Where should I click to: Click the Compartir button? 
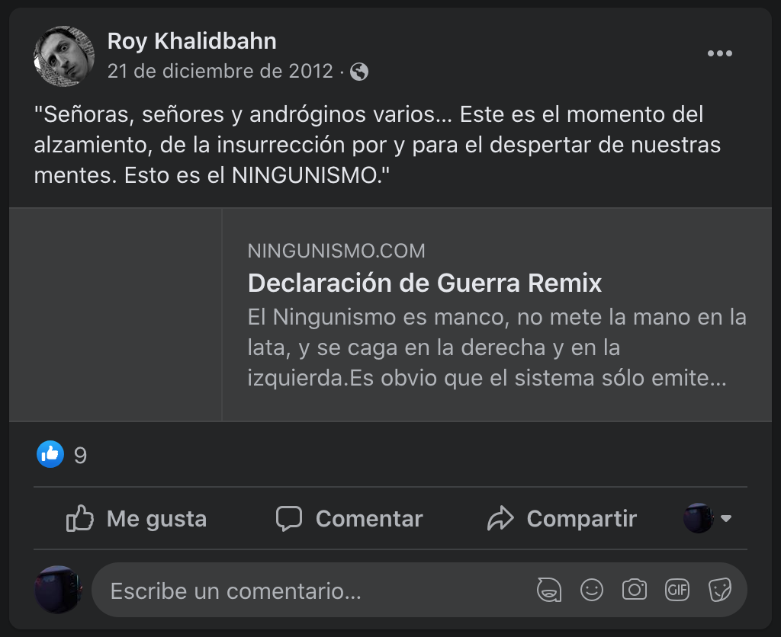click(x=562, y=519)
